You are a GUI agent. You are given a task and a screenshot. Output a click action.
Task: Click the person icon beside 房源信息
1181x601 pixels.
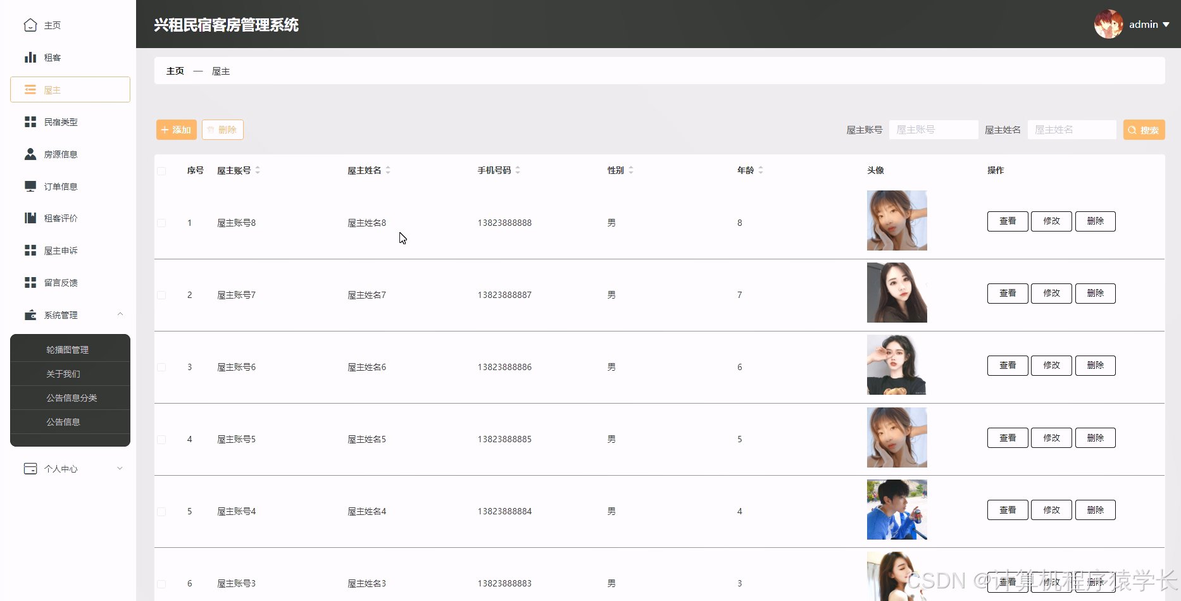(x=30, y=154)
